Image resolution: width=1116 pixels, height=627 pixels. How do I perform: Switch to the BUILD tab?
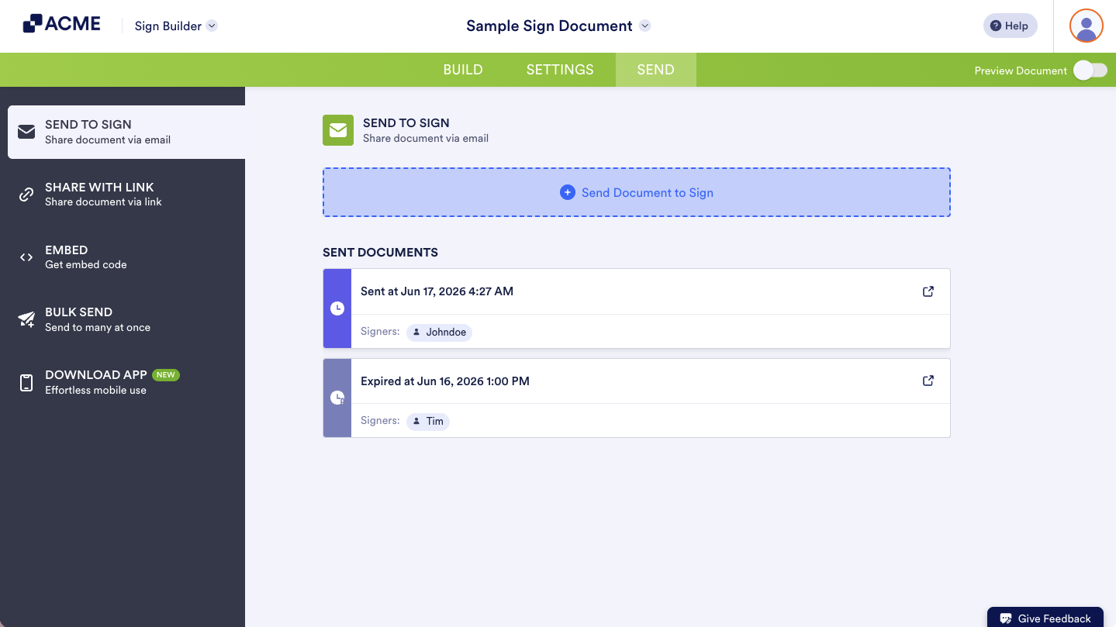[463, 70]
